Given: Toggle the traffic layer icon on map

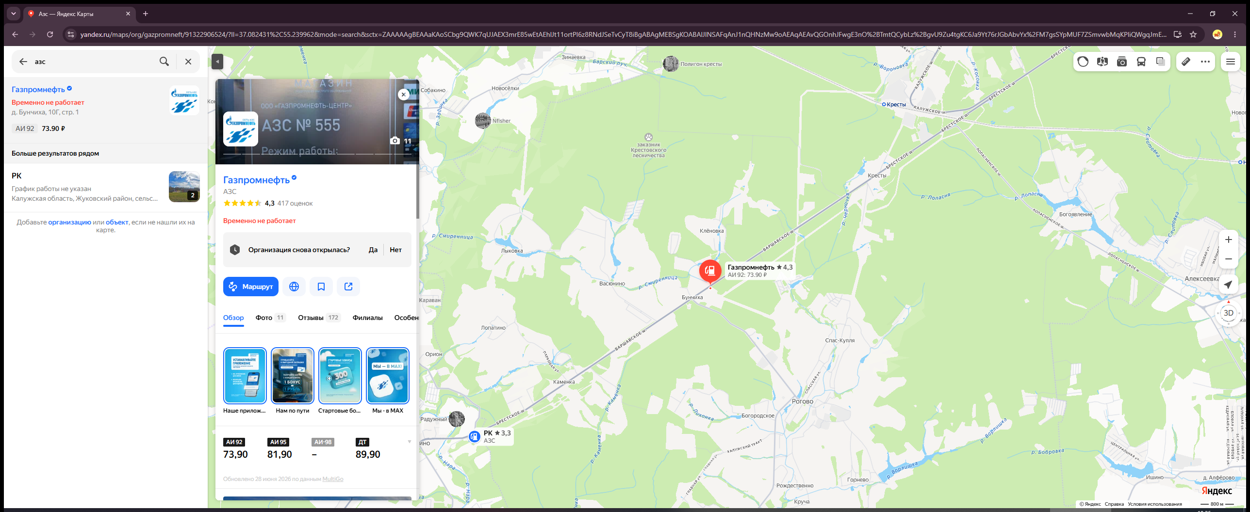Looking at the screenshot, I should (1083, 62).
